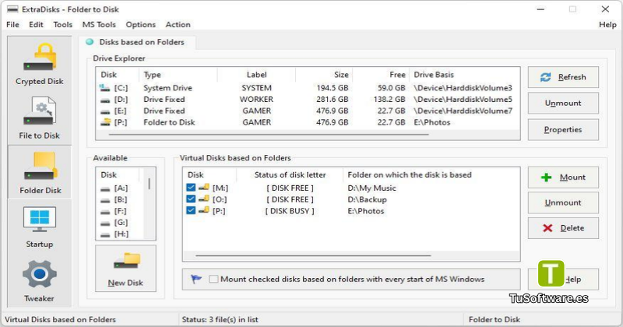Click the O: virtual disk folder icon
The width and height of the screenshot is (623, 327).
coord(204,199)
